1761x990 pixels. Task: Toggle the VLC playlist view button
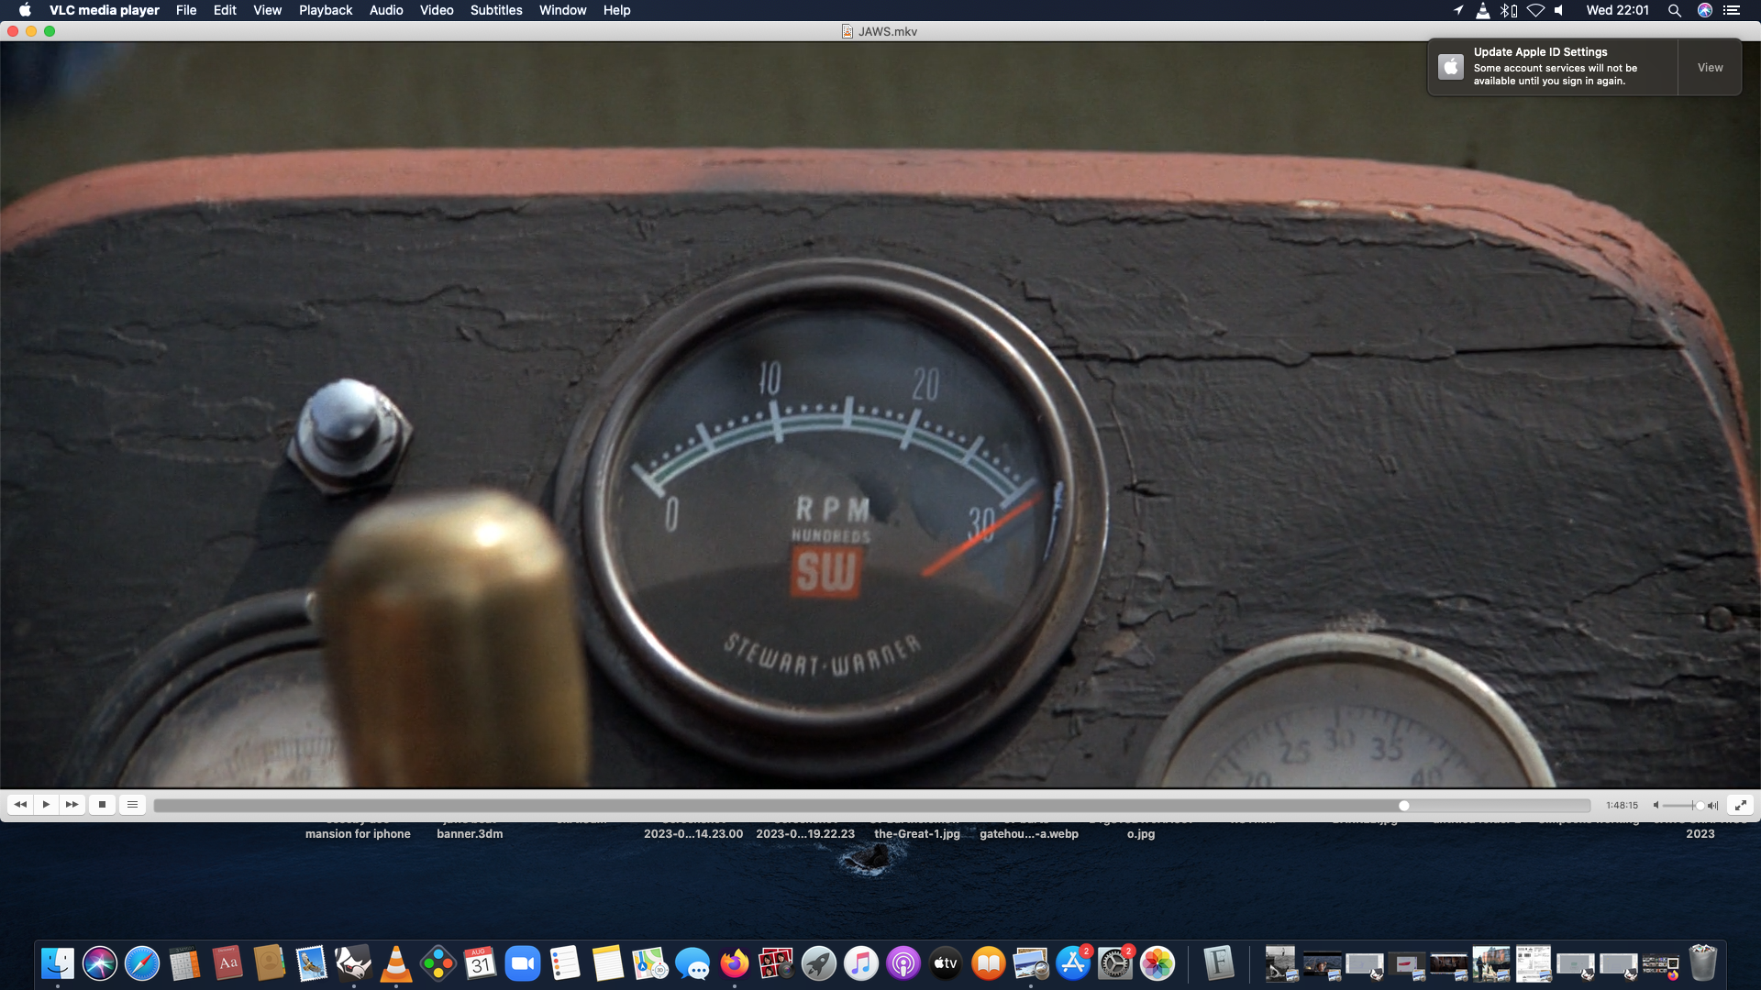tap(132, 805)
